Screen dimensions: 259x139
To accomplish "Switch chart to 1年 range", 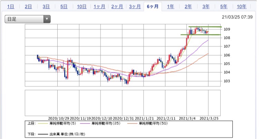I will pyautogui.click(x=171, y=7).
